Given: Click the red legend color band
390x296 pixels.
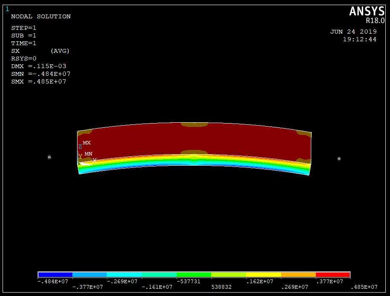Looking at the screenshot, I should pos(333,275).
